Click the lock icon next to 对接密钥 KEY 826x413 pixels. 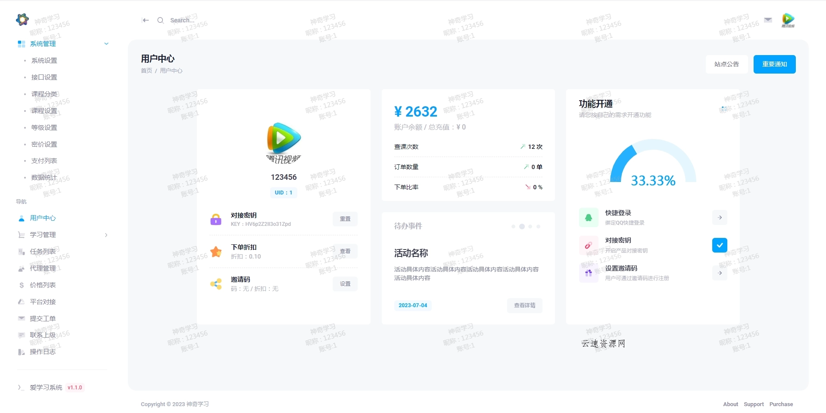tap(215, 219)
